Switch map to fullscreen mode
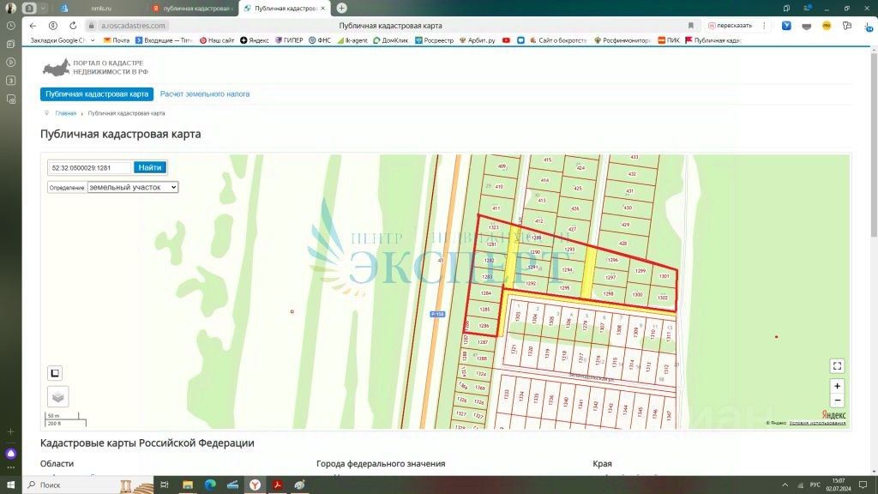Image resolution: width=878 pixels, height=494 pixels. (x=837, y=365)
